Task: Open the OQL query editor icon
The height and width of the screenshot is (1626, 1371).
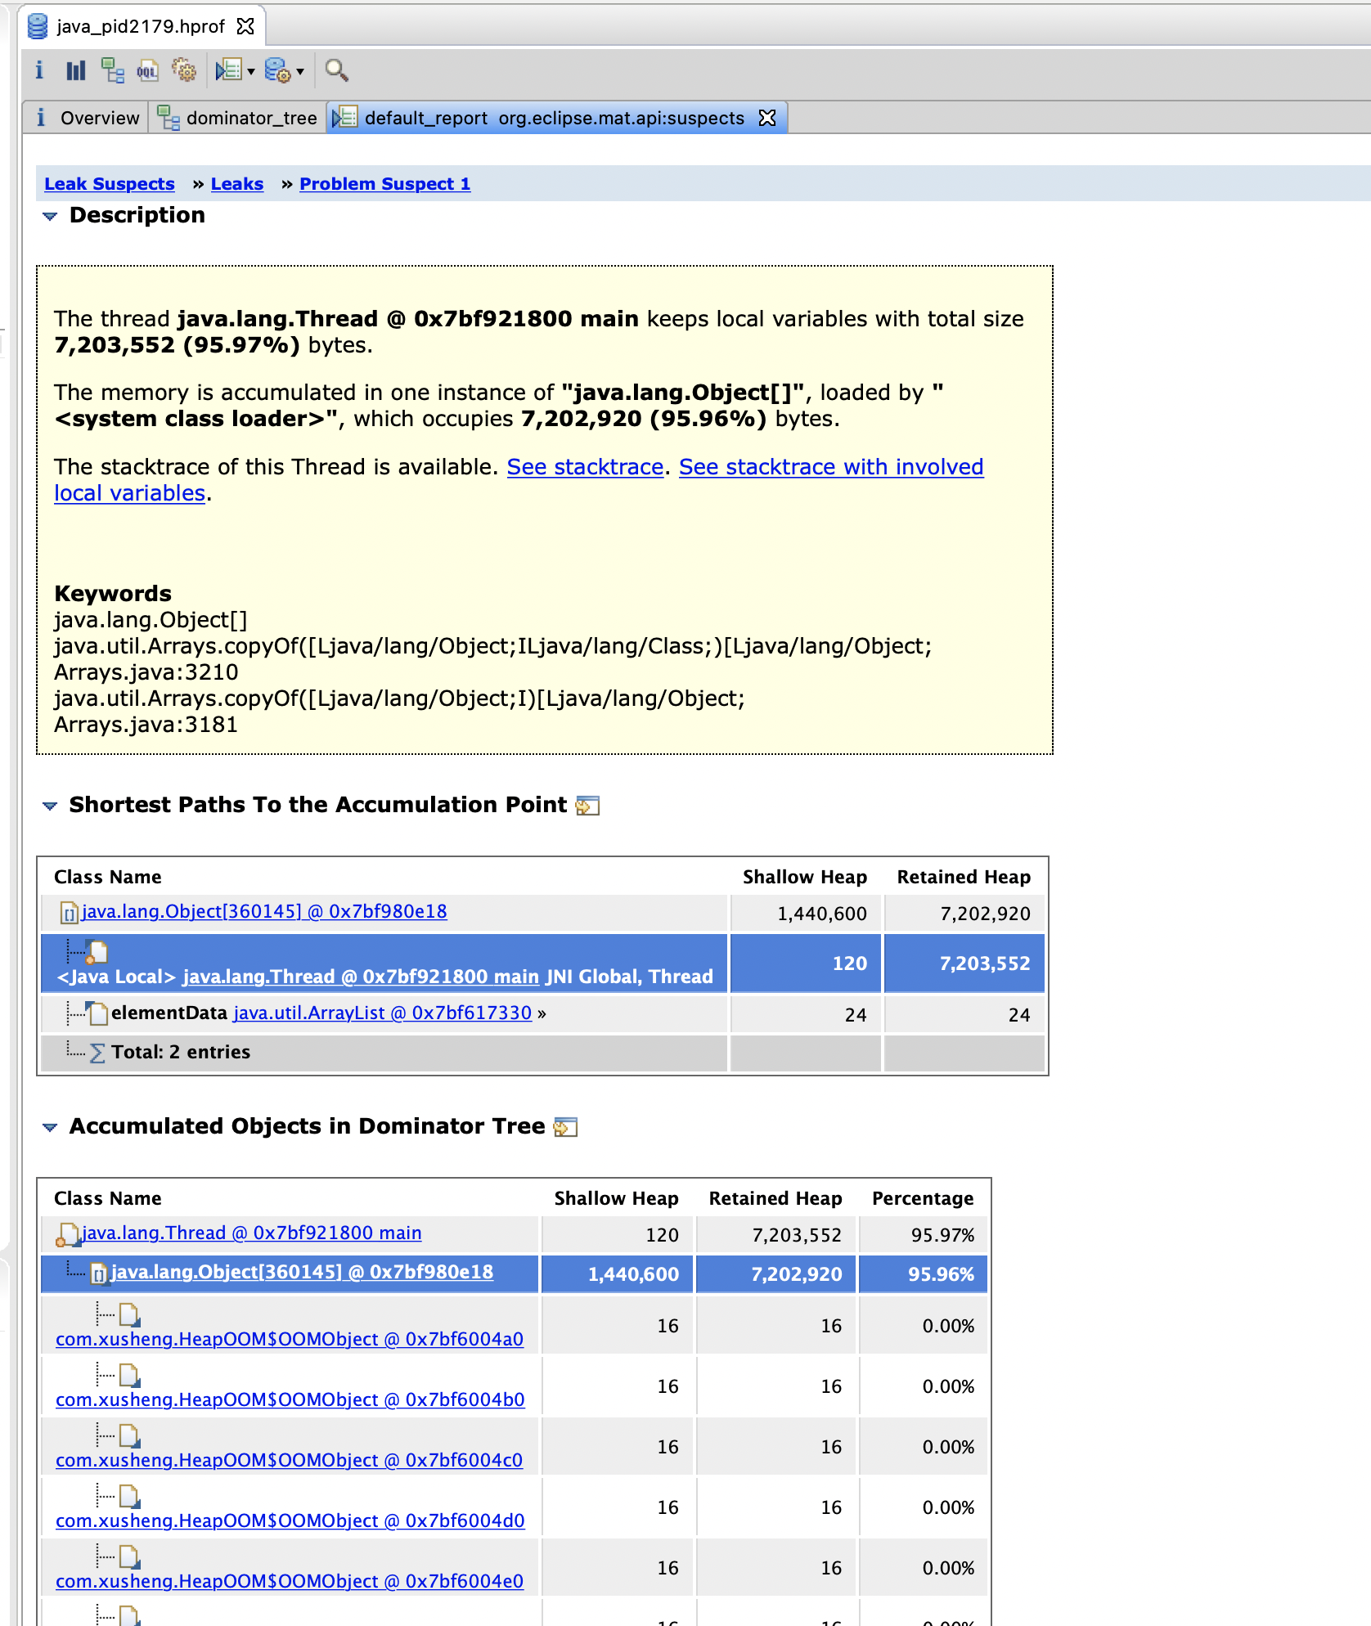Action: [147, 71]
